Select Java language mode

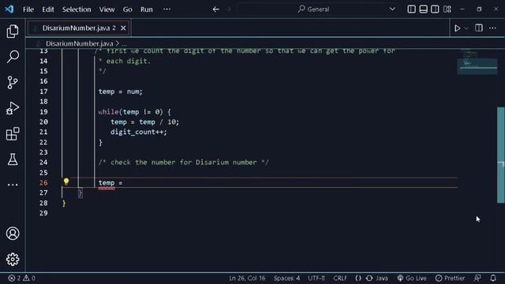click(x=382, y=278)
